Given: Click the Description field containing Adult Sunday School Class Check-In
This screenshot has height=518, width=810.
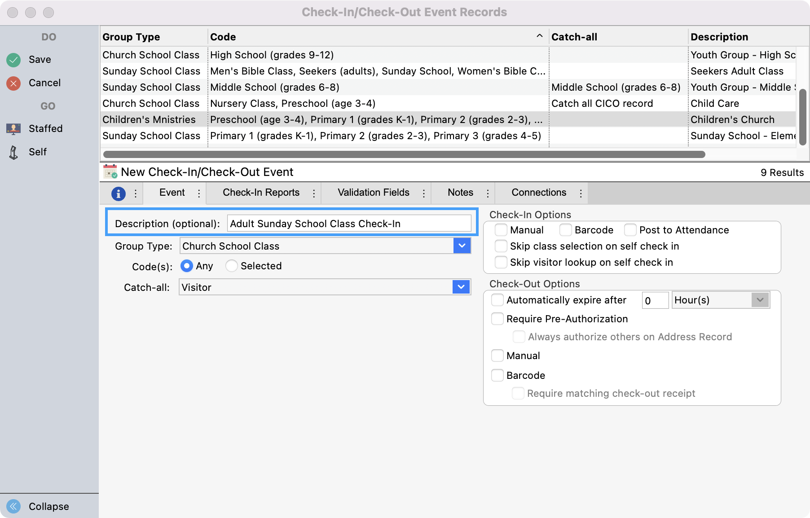Looking at the screenshot, I should [348, 223].
